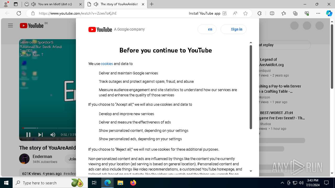Click the page vertical scrollbar thumb
Image resolution: width=335 pixels, height=188 pixels.
332,56
